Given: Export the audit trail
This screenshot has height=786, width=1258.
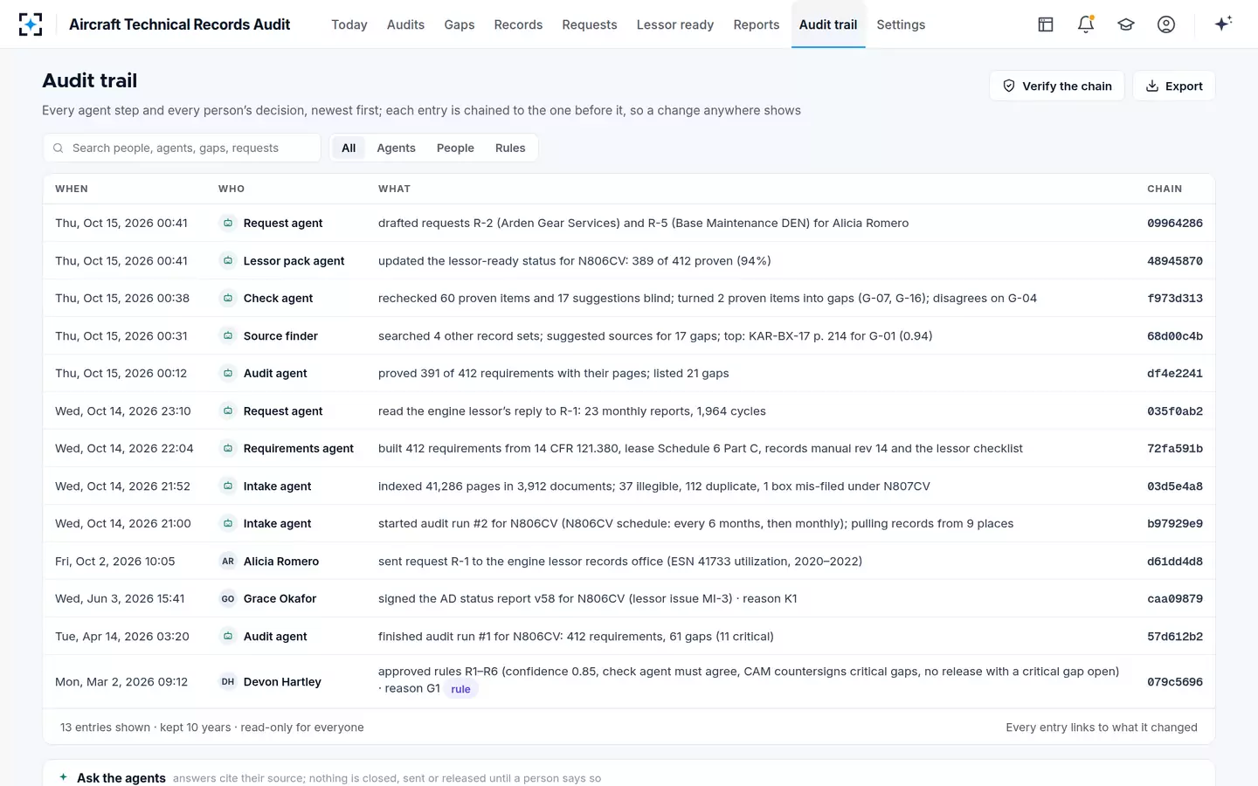Looking at the screenshot, I should tap(1174, 86).
